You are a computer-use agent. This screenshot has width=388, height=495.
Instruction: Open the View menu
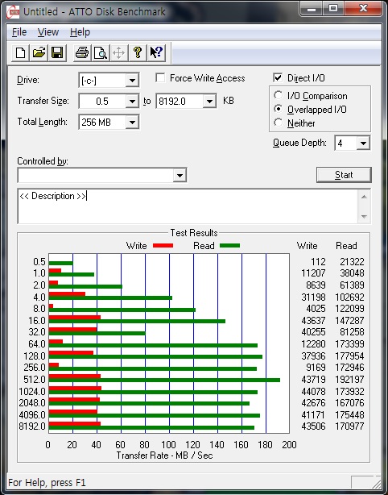pos(48,32)
